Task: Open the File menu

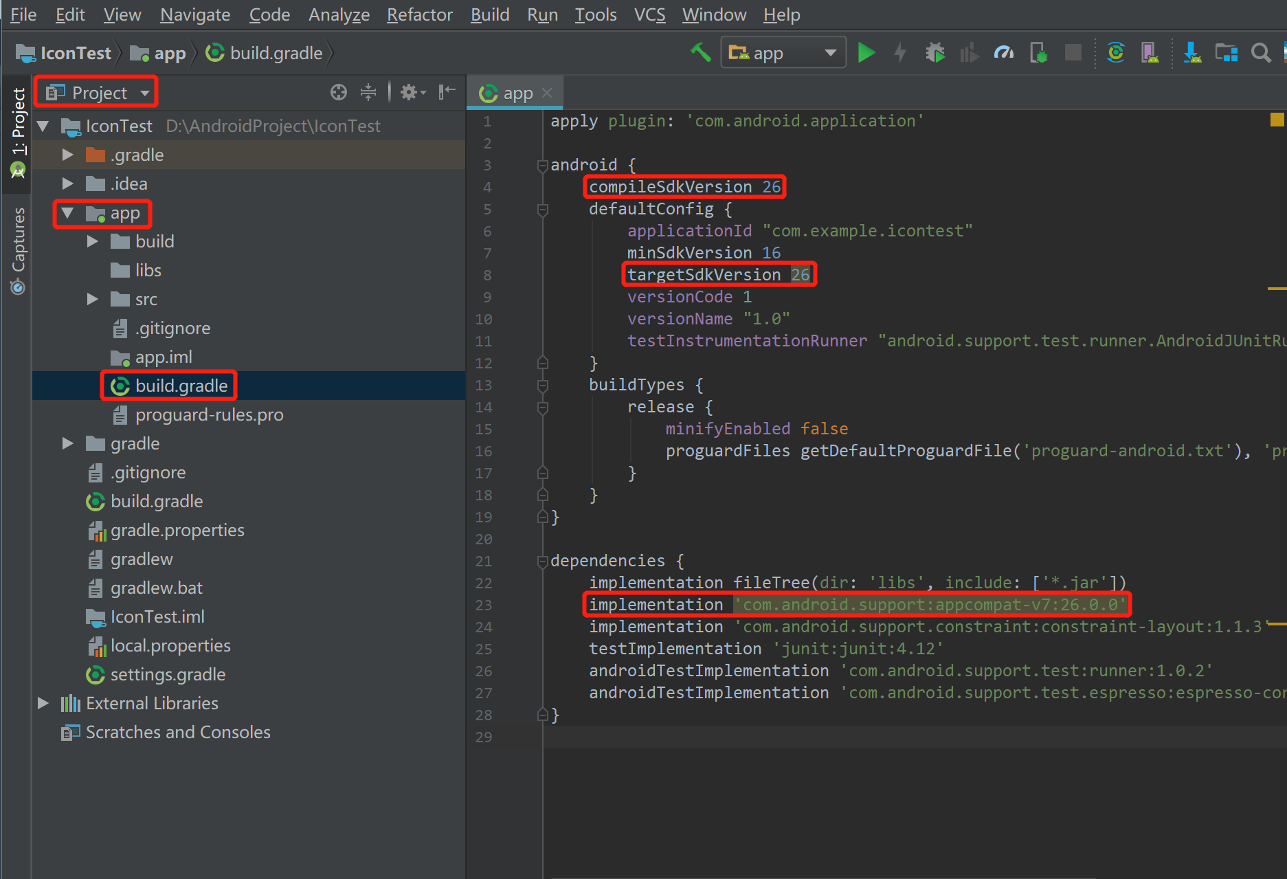Action: coord(23,14)
